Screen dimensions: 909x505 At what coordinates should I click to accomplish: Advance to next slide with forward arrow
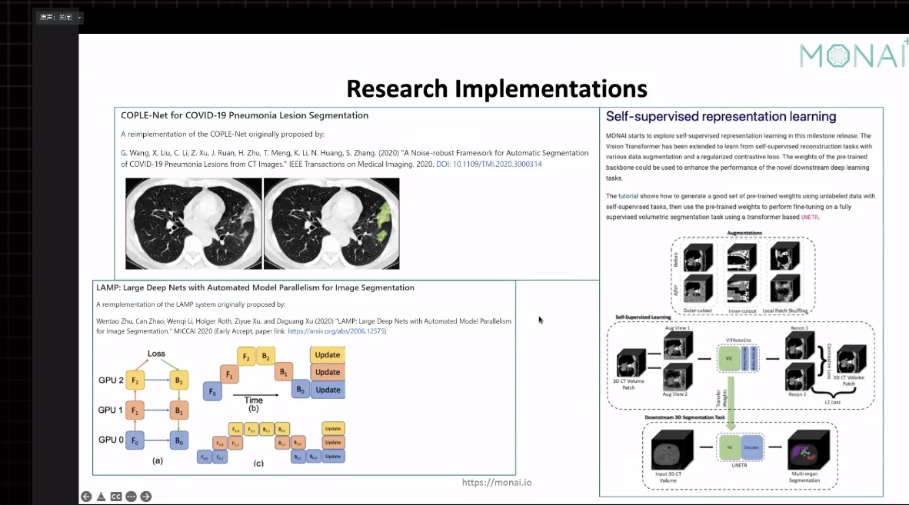click(x=146, y=497)
